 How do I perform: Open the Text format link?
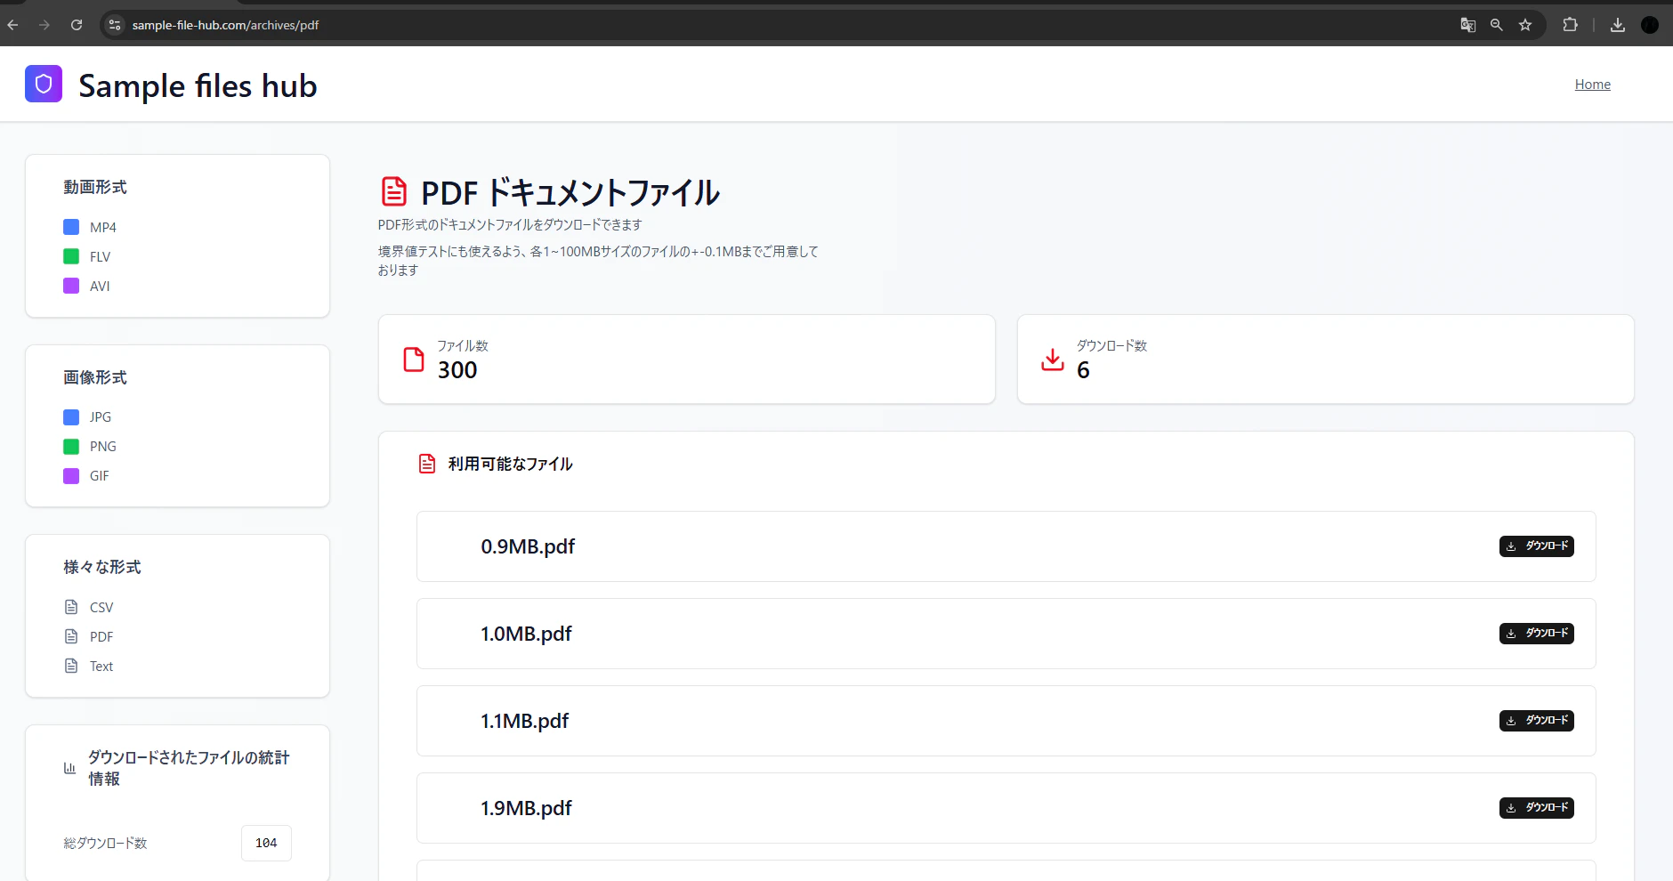[x=101, y=666]
